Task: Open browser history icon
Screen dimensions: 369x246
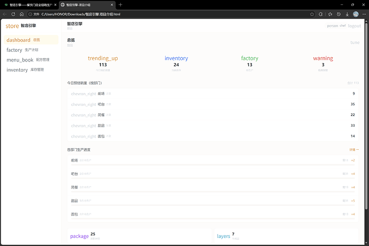Action: click(x=339, y=14)
